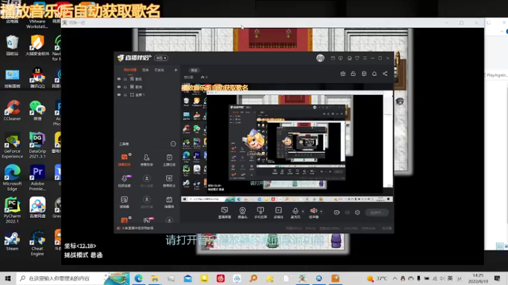Add live screen capture source
Image resolution: width=508 pixels, height=285 pixels.
click(225, 213)
